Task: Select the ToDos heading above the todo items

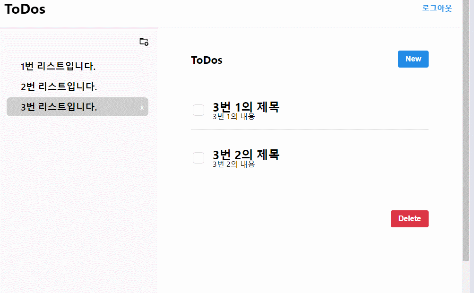Action: (x=207, y=60)
